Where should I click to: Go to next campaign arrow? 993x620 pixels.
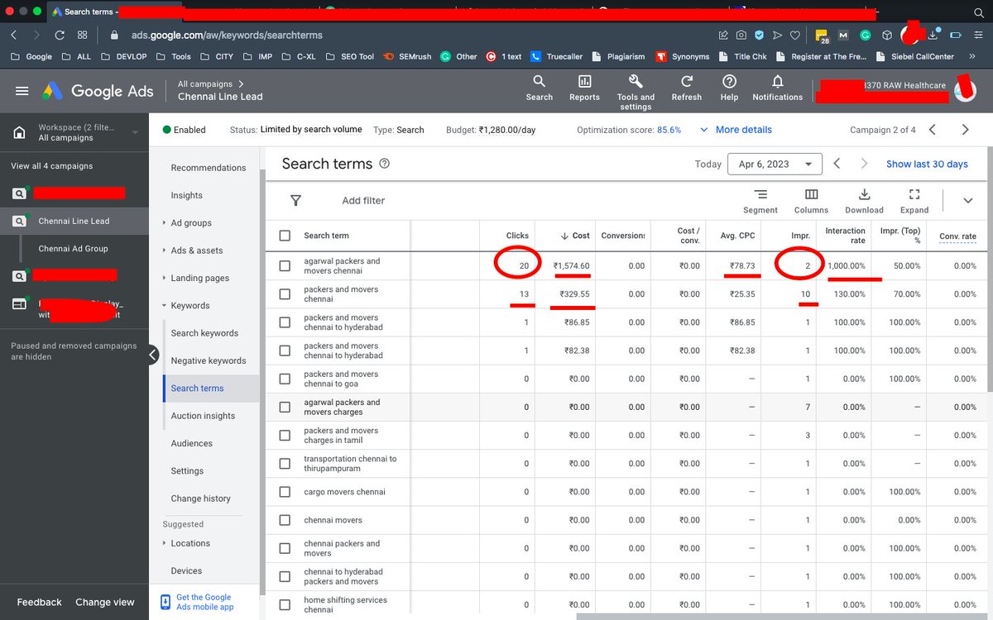[x=965, y=130]
